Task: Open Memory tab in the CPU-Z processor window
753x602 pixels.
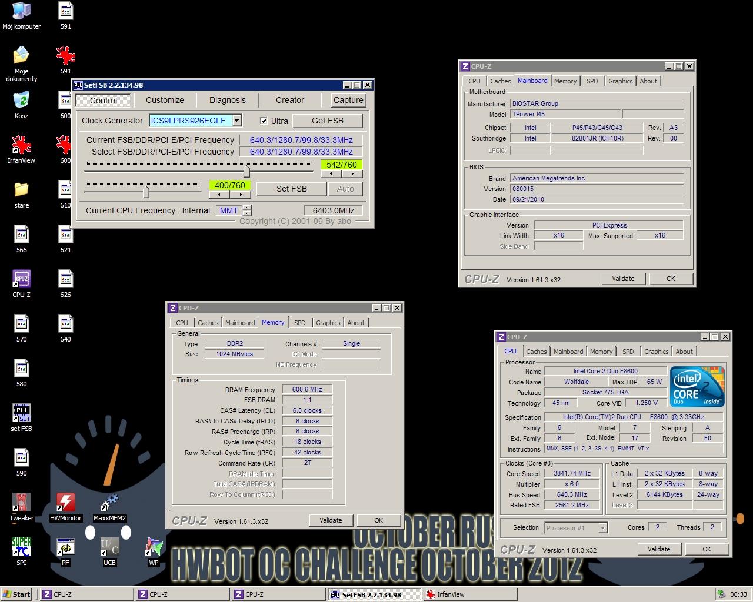Action: click(601, 352)
